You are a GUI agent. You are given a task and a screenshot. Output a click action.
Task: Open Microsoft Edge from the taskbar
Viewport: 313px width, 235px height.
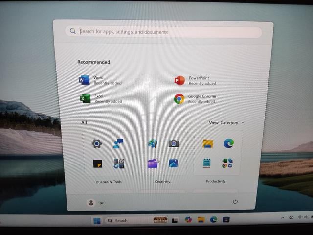click(x=213, y=220)
